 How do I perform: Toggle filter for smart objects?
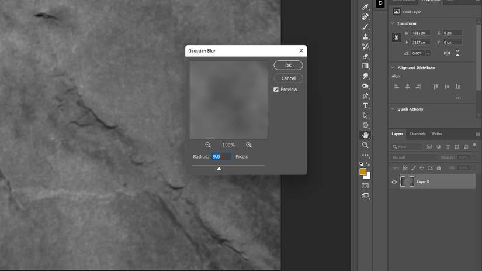tap(466, 147)
